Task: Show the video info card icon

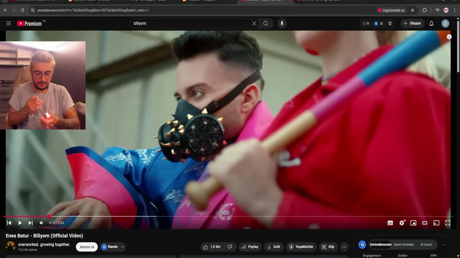Action: pos(449,37)
